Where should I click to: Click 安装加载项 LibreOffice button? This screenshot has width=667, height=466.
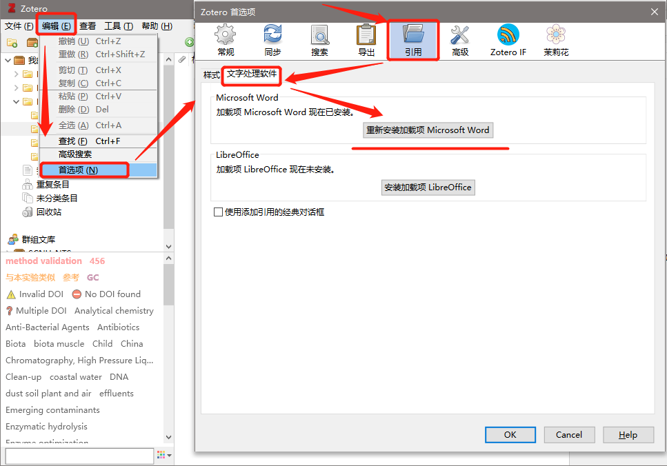(428, 188)
